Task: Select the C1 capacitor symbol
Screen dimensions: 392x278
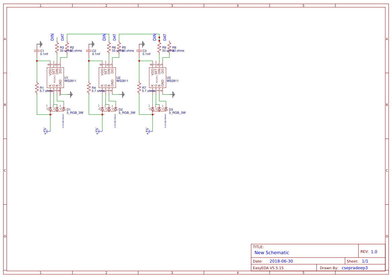Action: pos(37,50)
